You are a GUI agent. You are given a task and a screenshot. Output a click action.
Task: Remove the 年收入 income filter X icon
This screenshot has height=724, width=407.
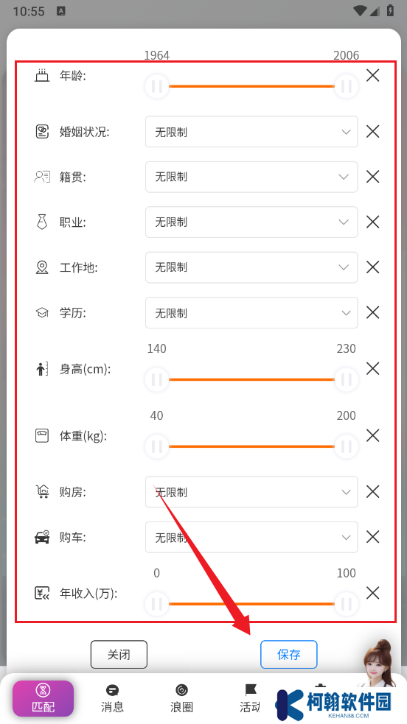[372, 592]
